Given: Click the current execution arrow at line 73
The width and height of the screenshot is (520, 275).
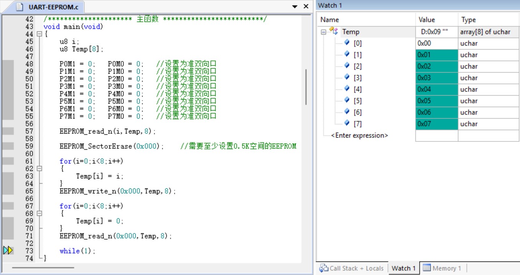Looking at the screenshot, I should (x=8, y=250).
